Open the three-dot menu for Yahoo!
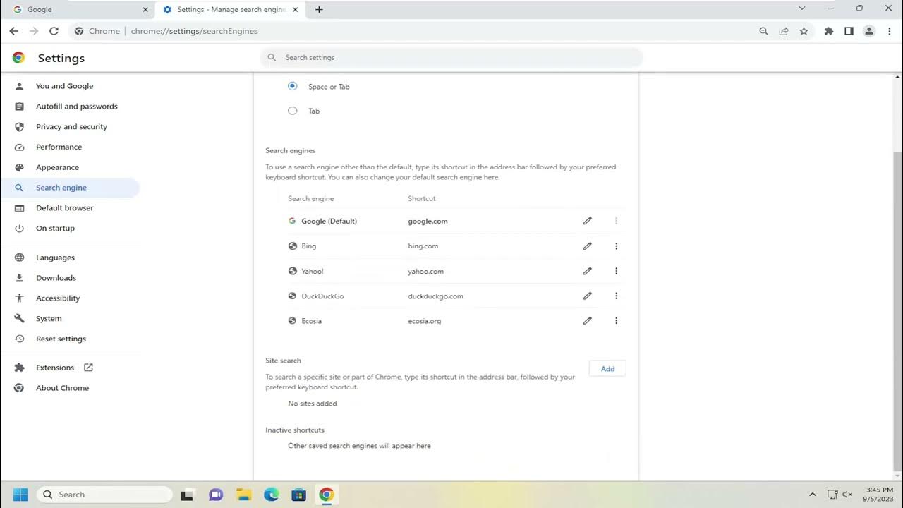The height and width of the screenshot is (508, 903). (x=616, y=271)
